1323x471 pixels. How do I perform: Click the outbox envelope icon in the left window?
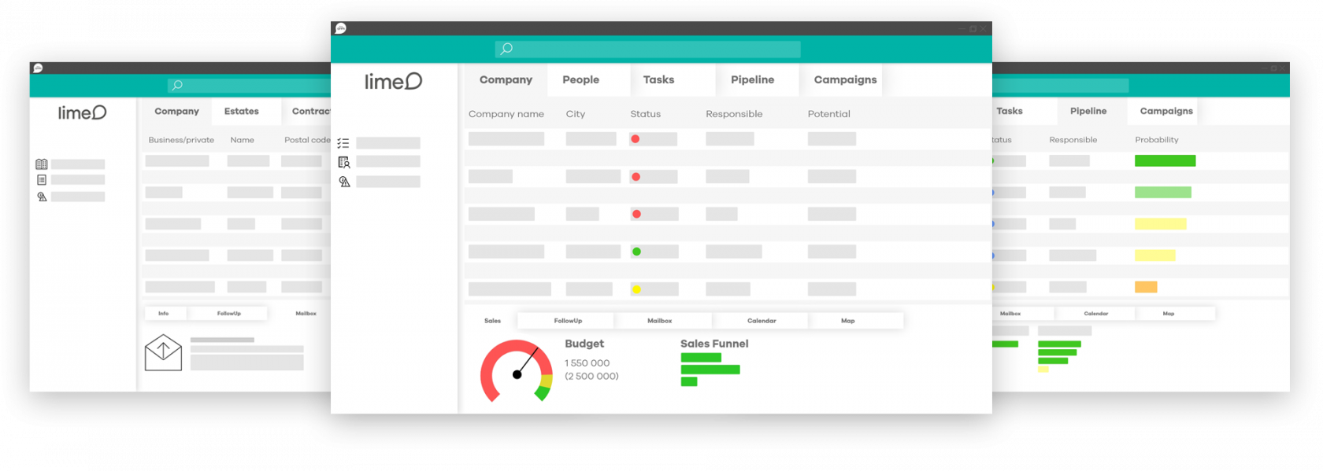tap(163, 352)
